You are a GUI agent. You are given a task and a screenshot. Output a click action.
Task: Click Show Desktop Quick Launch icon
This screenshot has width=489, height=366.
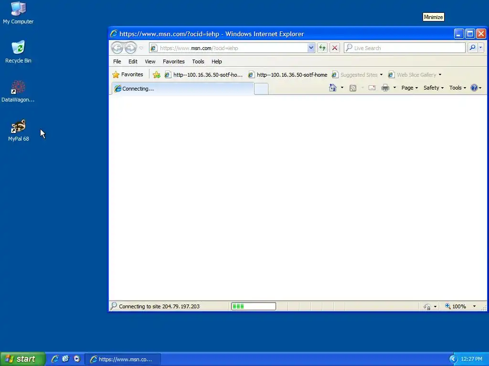(65, 359)
